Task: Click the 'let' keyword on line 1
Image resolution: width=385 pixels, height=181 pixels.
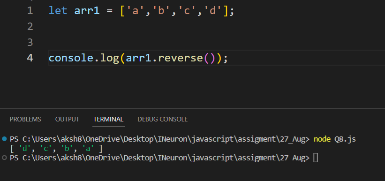Action: point(58,11)
